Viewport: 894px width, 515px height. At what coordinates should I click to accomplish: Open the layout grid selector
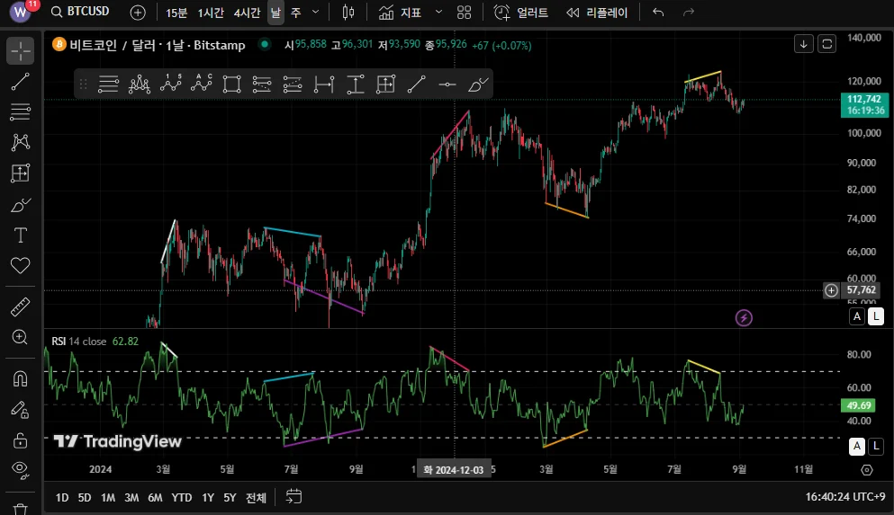(464, 13)
